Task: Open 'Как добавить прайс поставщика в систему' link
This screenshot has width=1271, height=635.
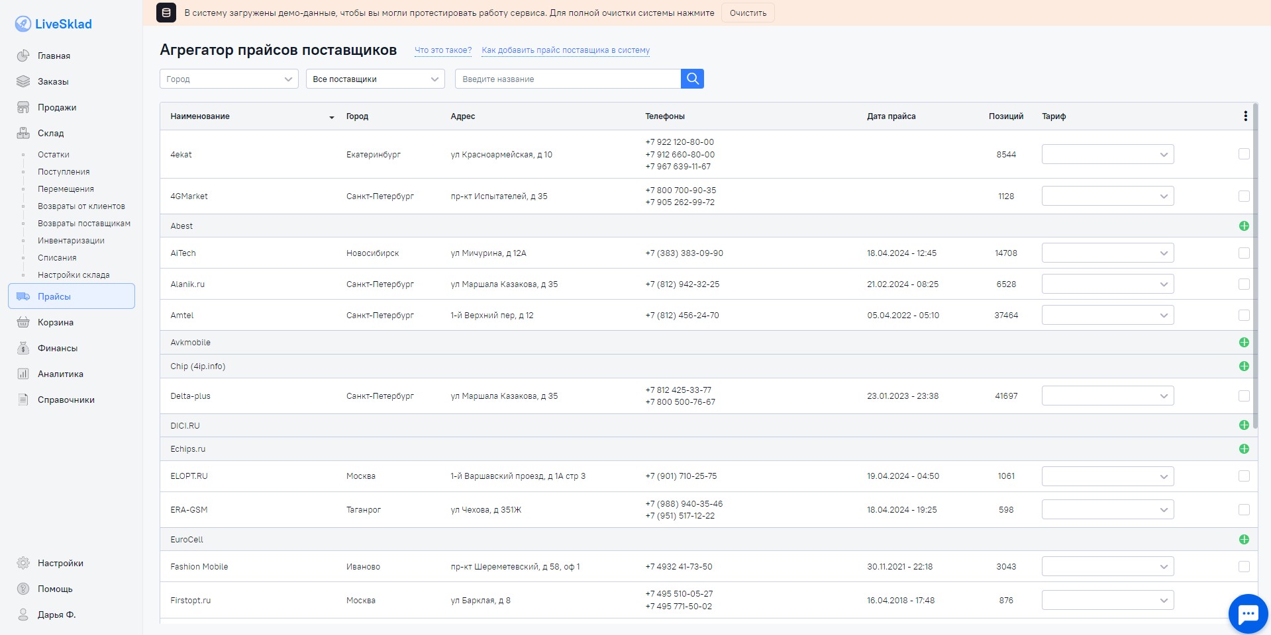Action: click(566, 50)
